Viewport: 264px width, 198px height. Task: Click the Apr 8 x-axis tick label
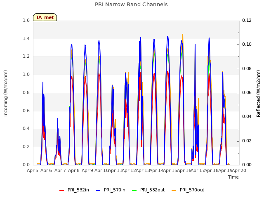(x=74, y=170)
